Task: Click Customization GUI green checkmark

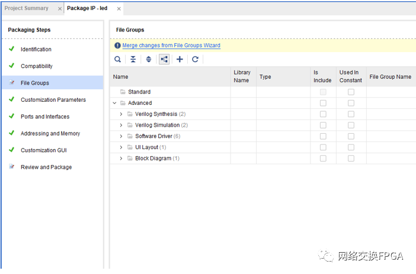Action: [x=11, y=150]
